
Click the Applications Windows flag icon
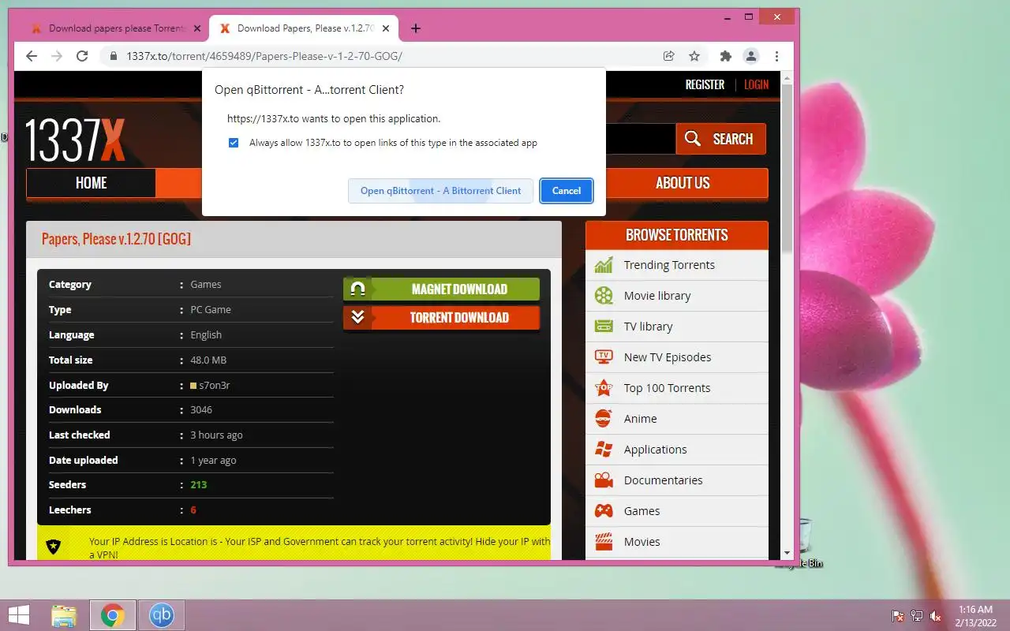click(604, 450)
